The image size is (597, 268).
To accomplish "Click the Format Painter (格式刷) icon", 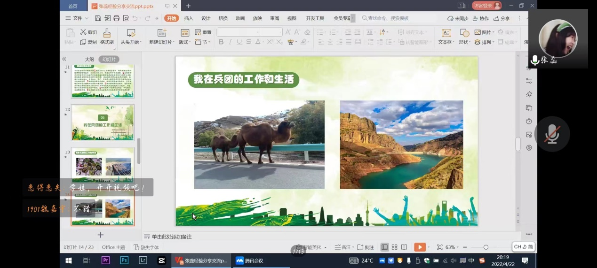I will click(107, 33).
